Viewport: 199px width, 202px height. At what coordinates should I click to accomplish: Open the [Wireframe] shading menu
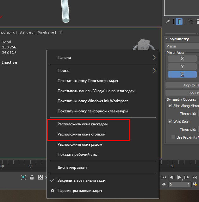coord(46,32)
